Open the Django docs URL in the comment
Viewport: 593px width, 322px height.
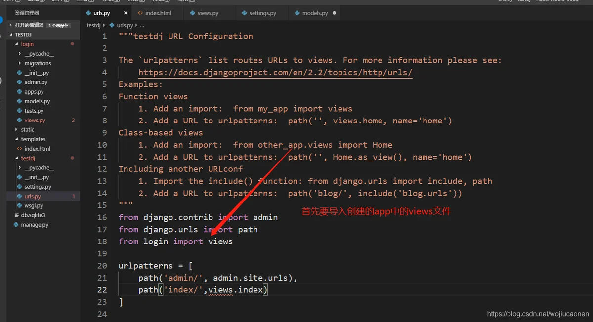(x=275, y=73)
